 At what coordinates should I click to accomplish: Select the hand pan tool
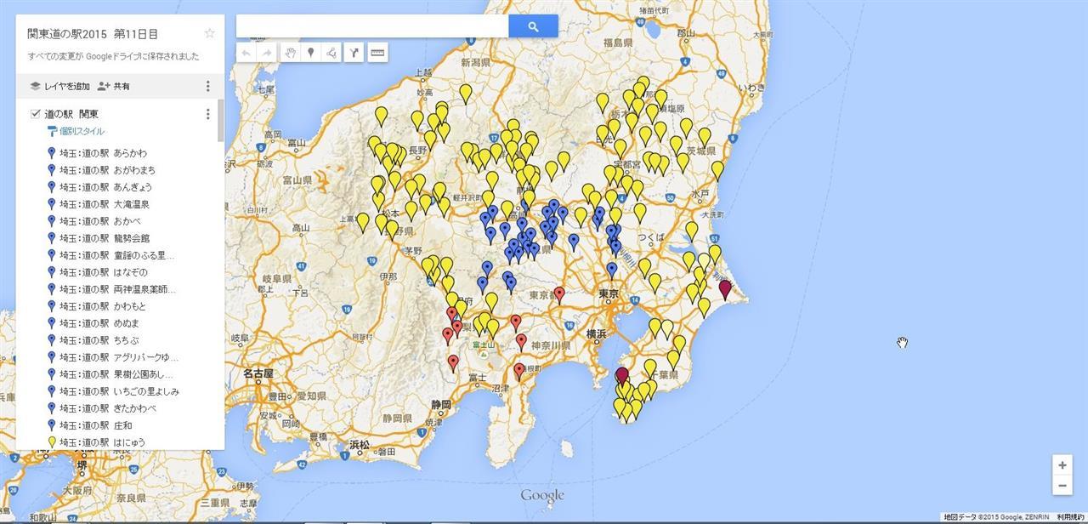tap(291, 53)
